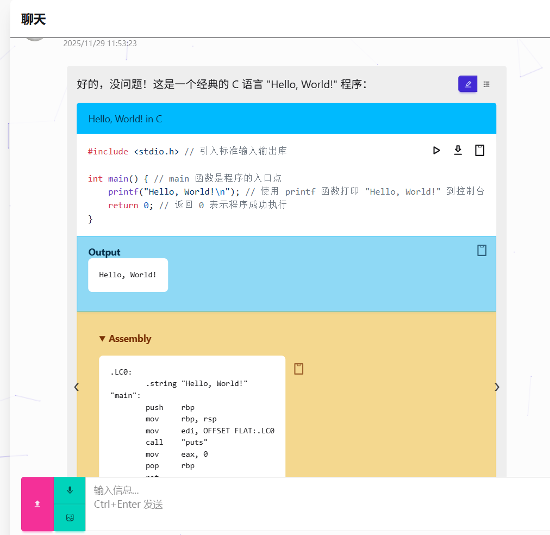The width and height of the screenshot is (550, 535).
Task: Open the message options list icon
Action: [486, 84]
